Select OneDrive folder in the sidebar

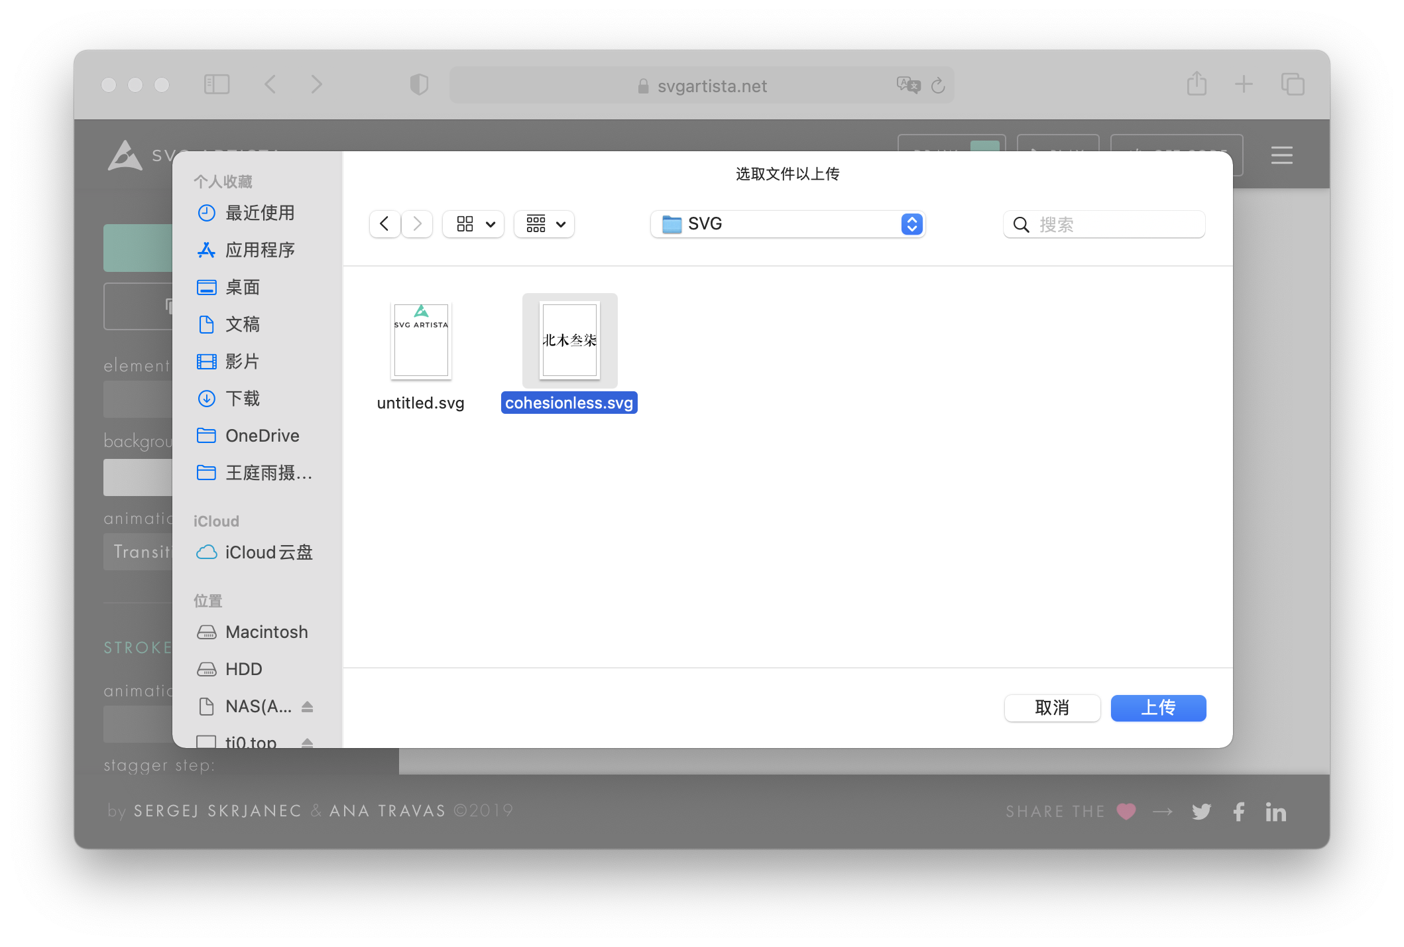[x=262, y=436]
